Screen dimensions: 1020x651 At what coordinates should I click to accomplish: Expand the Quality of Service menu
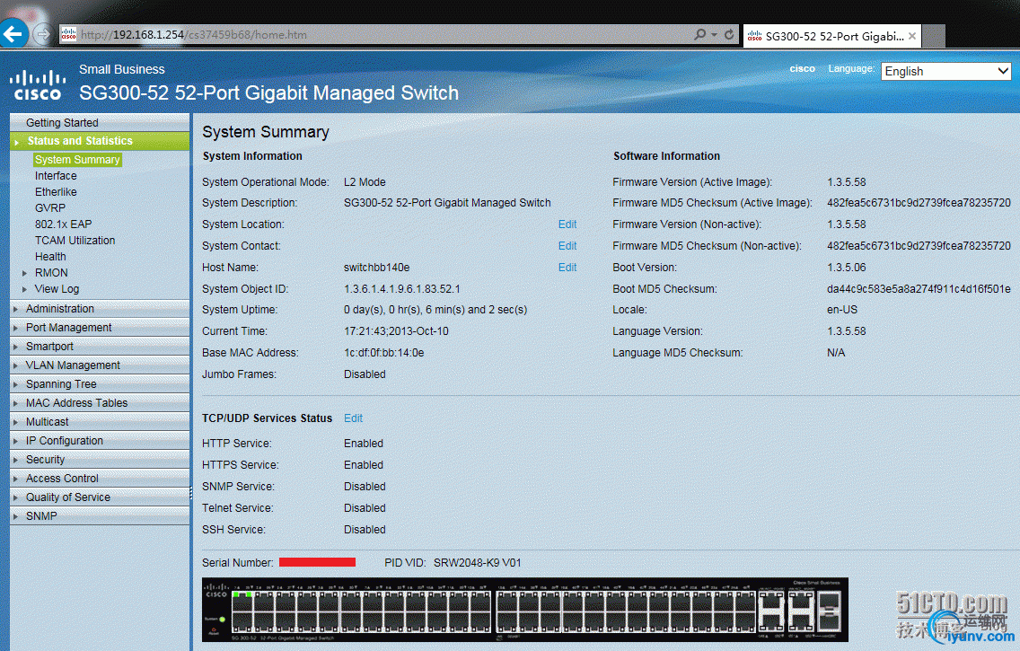pyautogui.click(x=100, y=497)
